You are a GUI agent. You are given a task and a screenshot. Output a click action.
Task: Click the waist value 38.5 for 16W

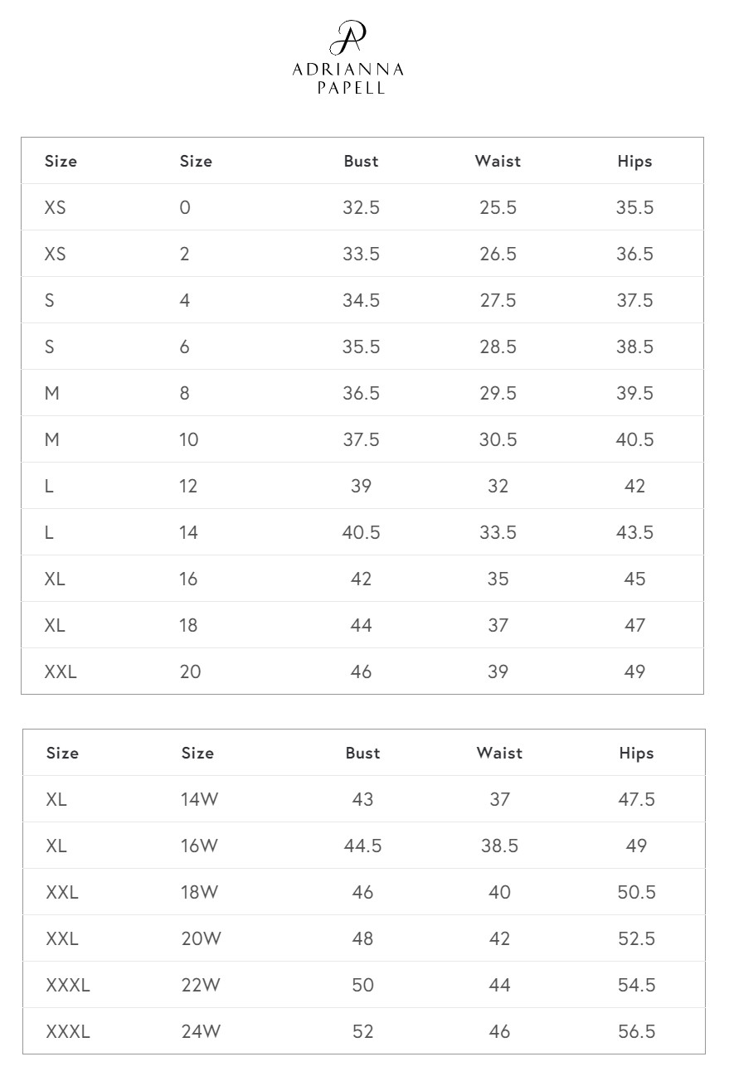(499, 846)
